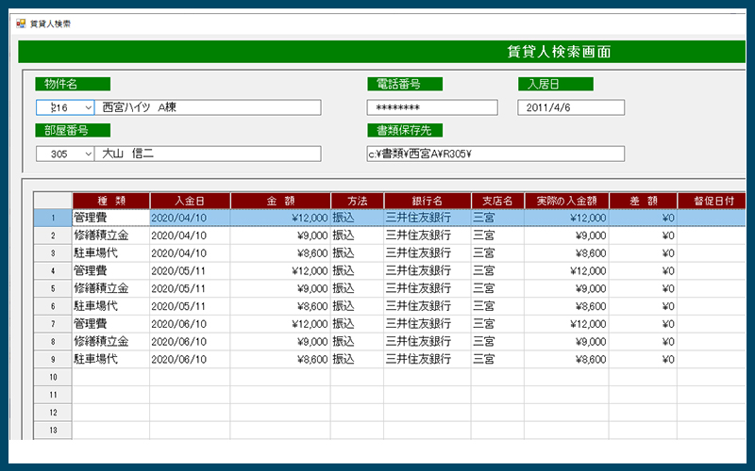The image size is (755, 471).
Task: Expand the 部屋番号 305 dropdown
Action: [x=88, y=154]
